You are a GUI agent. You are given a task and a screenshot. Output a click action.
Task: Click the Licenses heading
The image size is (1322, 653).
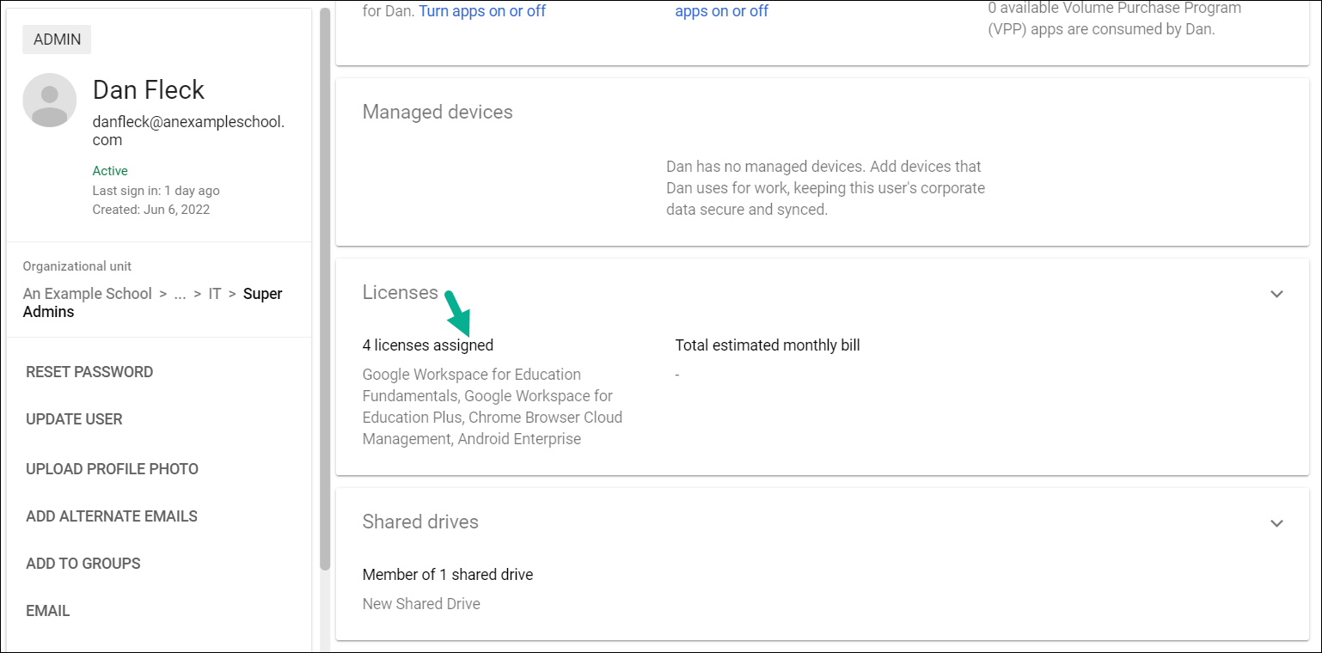pos(401,292)
